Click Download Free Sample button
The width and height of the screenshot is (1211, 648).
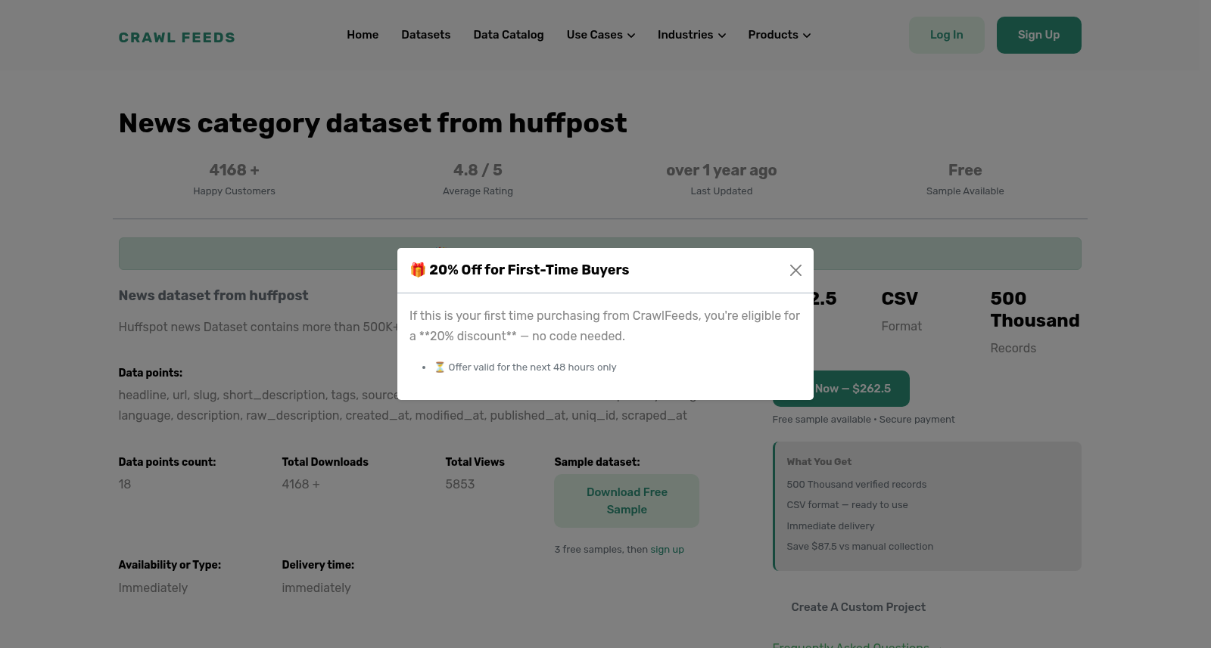(627, 501)
